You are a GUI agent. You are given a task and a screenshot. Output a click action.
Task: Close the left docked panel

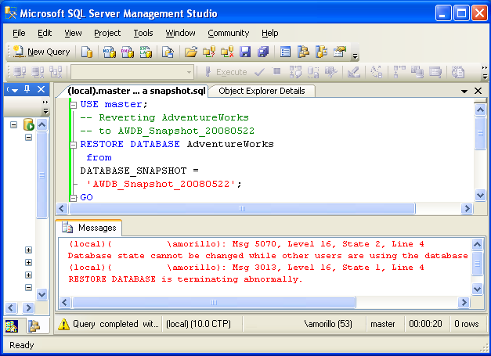coord(41,89)
